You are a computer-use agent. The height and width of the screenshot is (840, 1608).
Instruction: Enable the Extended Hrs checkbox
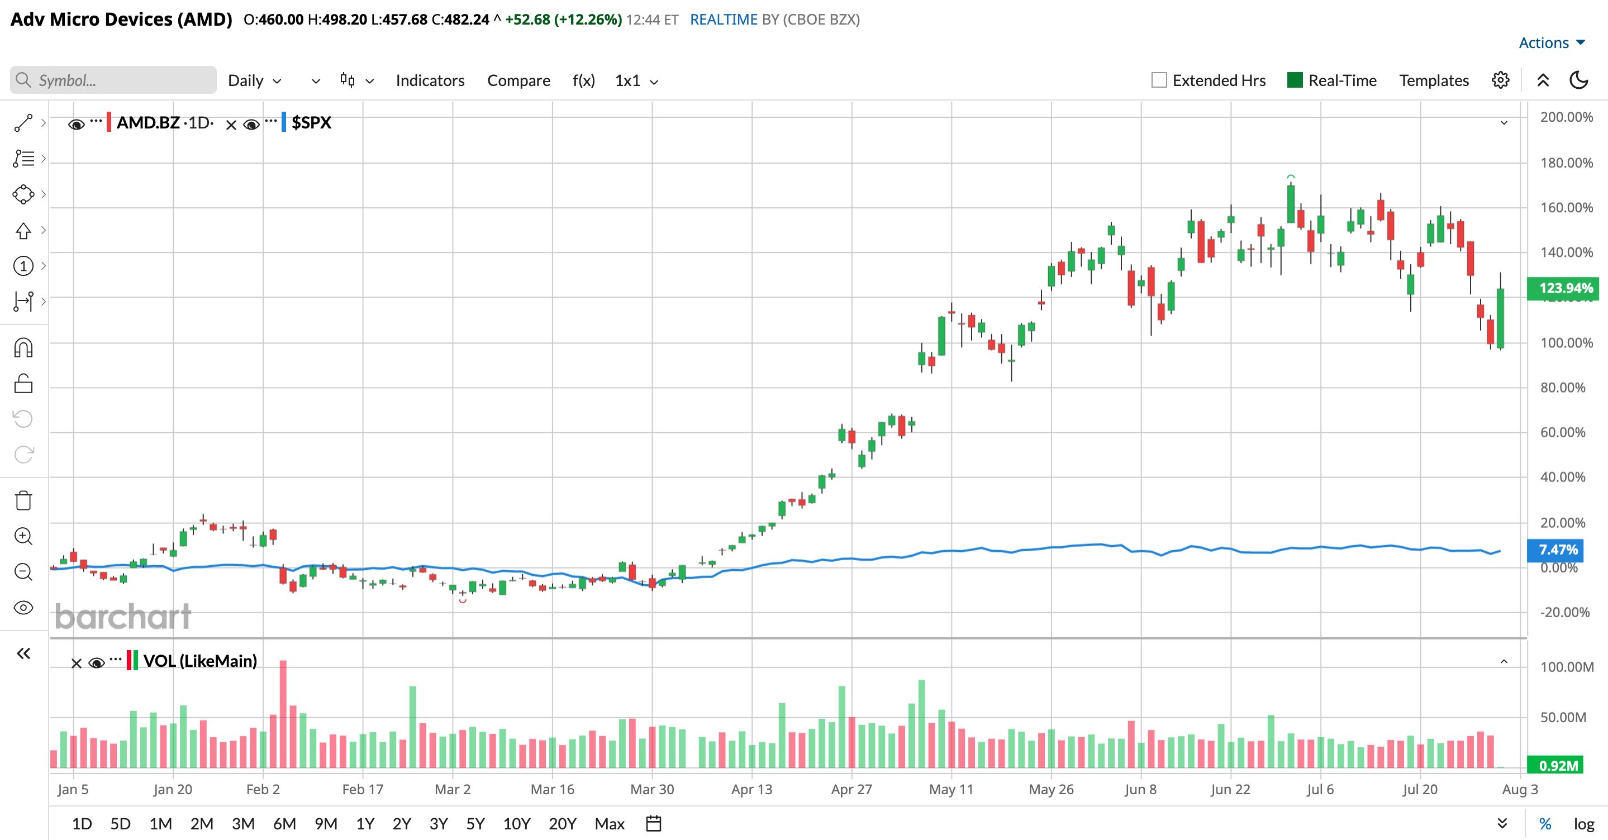1159,80
